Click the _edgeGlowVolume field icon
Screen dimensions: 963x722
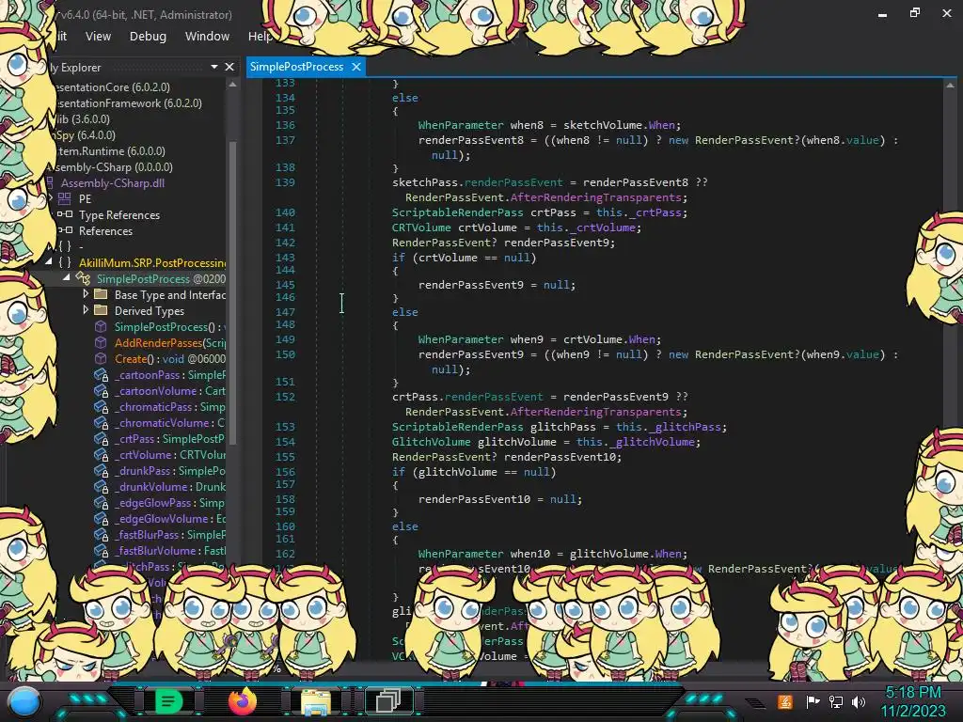tap(101, 518)
